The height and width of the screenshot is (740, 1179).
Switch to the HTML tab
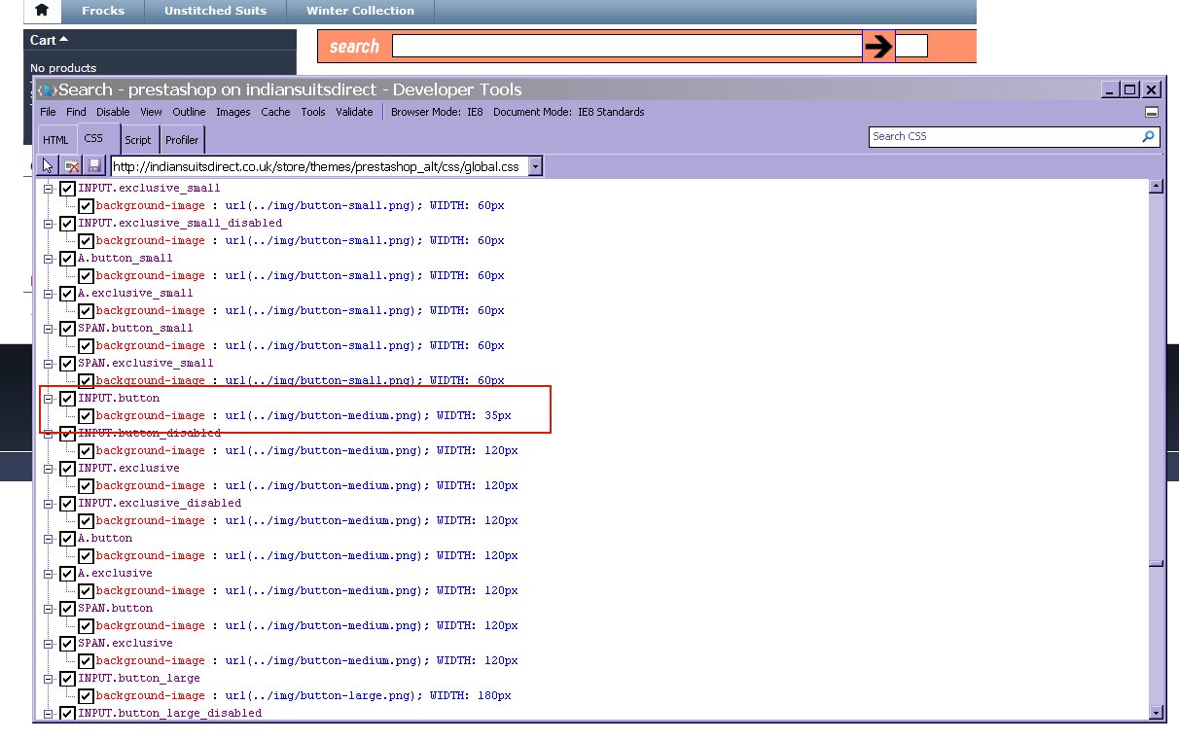point(55,140)
